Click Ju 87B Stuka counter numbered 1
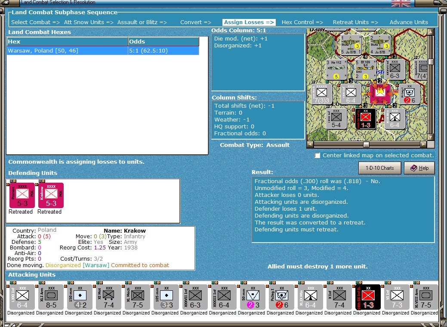 351,44
